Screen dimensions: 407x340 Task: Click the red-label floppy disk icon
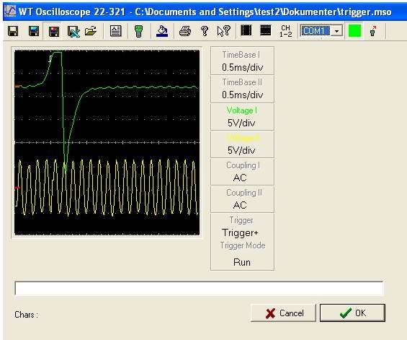pyautogui.click(x=54, y=31)
